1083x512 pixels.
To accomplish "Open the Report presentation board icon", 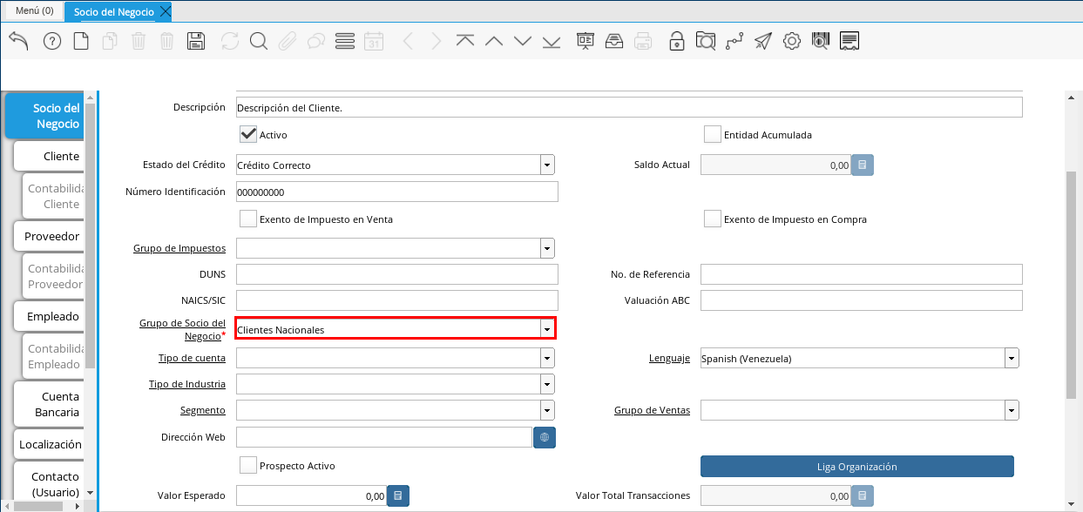I will point(585,41).
